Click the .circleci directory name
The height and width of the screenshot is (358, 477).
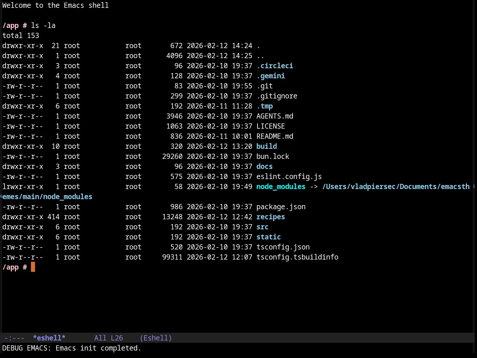275,66
